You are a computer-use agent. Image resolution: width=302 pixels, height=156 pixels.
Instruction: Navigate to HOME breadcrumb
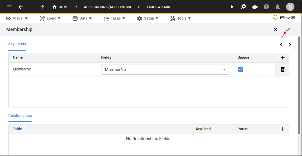pyautogui.click(x=61, y=7)
